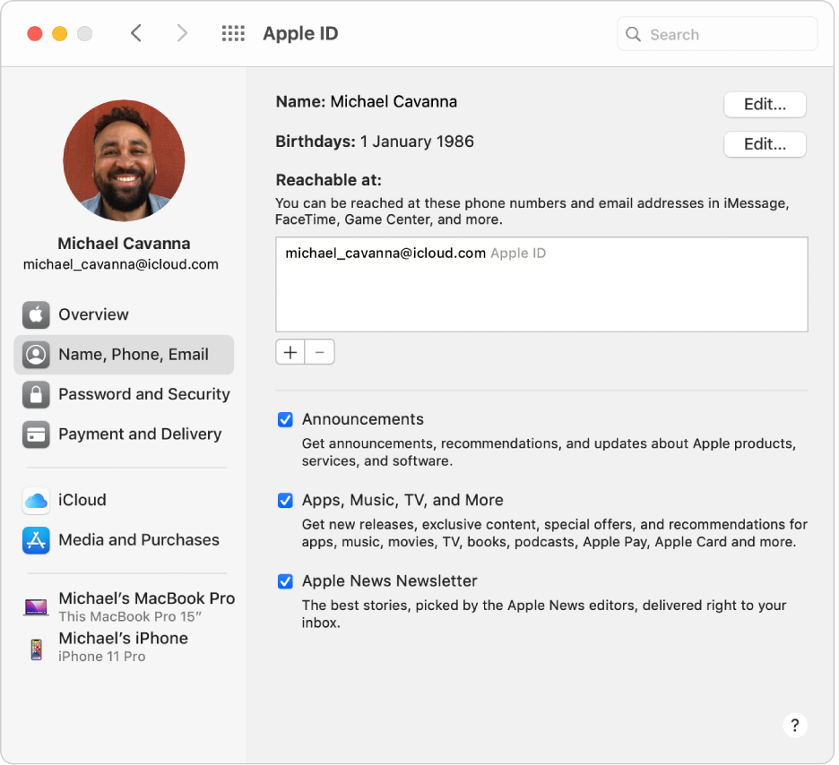This screenshot has width=839, height=765.
Task: Select the Name, Phone, Email section
Action: (x=125, y=355)
